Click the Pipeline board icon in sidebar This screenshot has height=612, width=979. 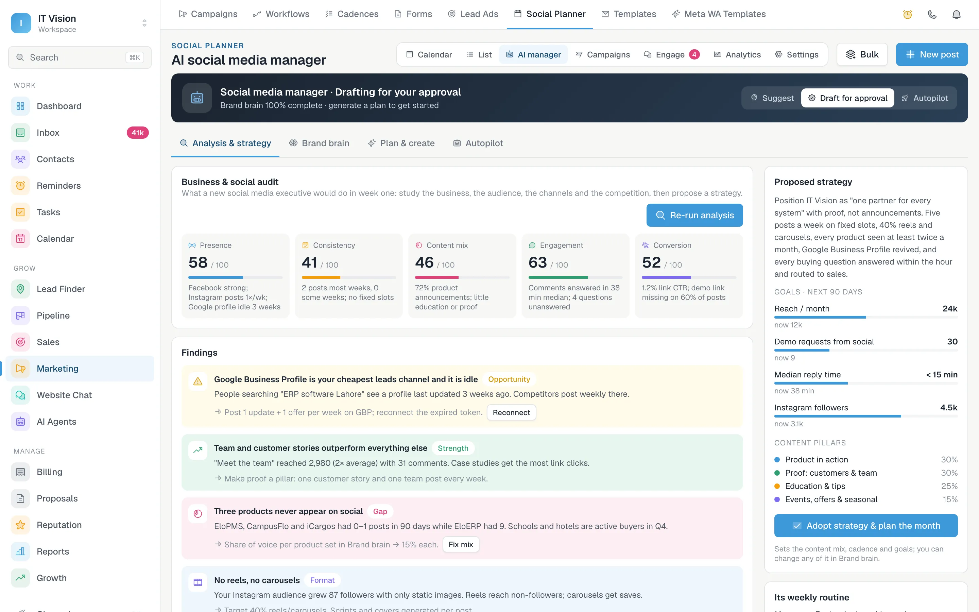[20, 315]
